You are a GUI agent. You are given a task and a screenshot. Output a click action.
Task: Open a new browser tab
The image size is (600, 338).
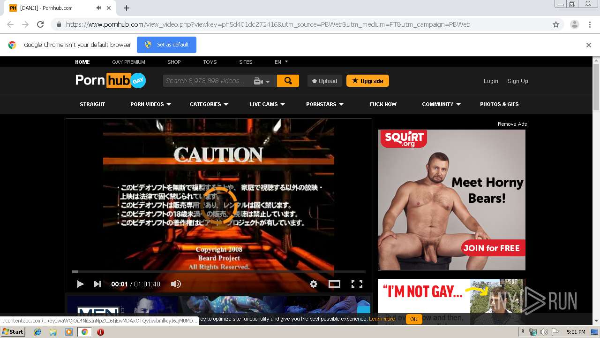pos(127,8)
